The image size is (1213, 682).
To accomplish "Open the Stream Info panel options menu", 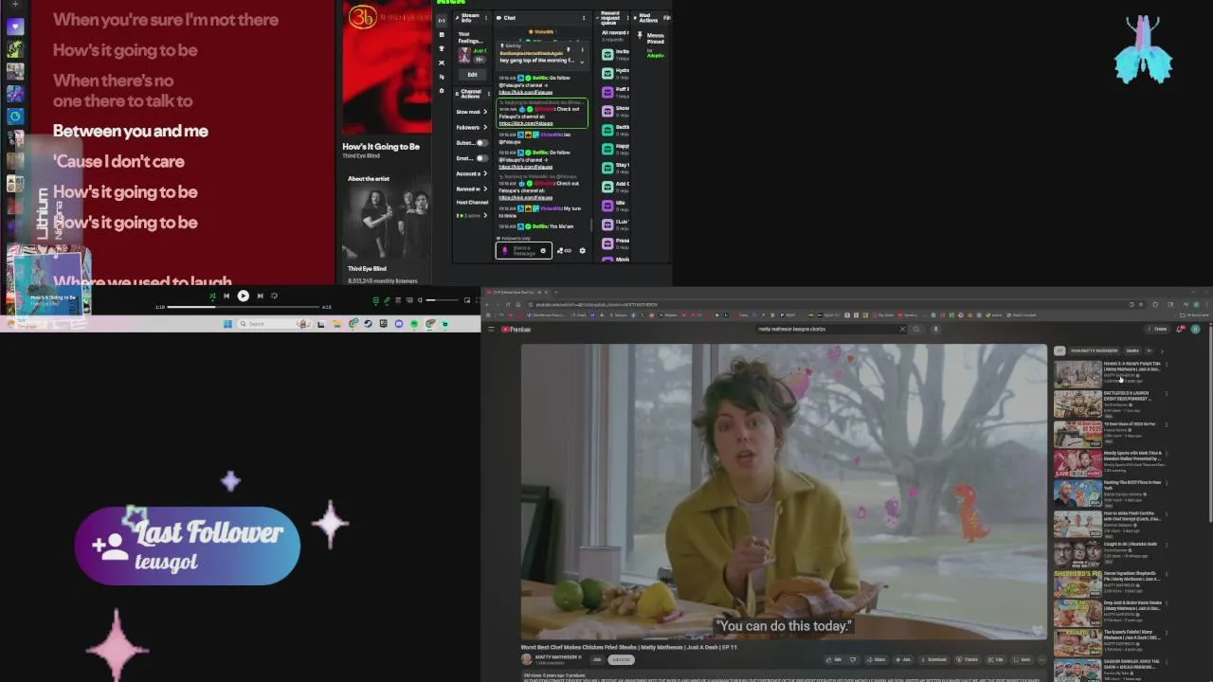I will pos(486,18).
